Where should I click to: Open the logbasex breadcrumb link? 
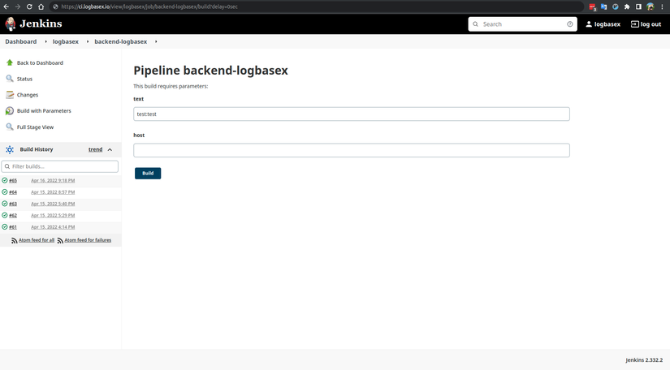point(66,41)
